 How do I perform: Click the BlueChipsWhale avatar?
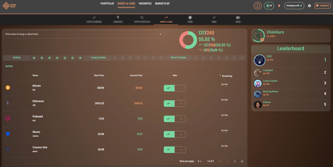point(258,94)
